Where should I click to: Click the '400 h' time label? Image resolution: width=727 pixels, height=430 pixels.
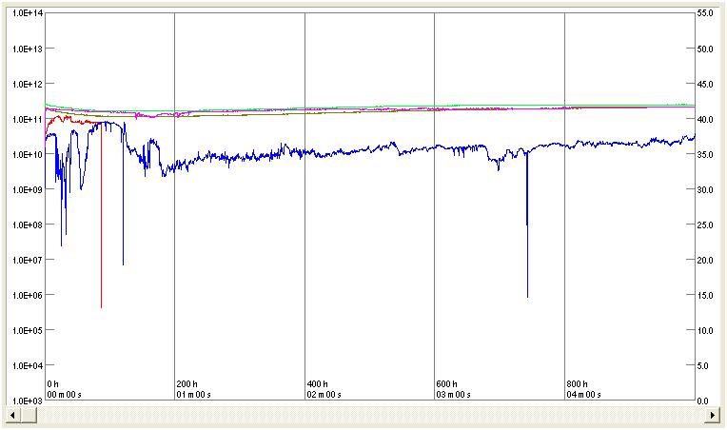318,384
